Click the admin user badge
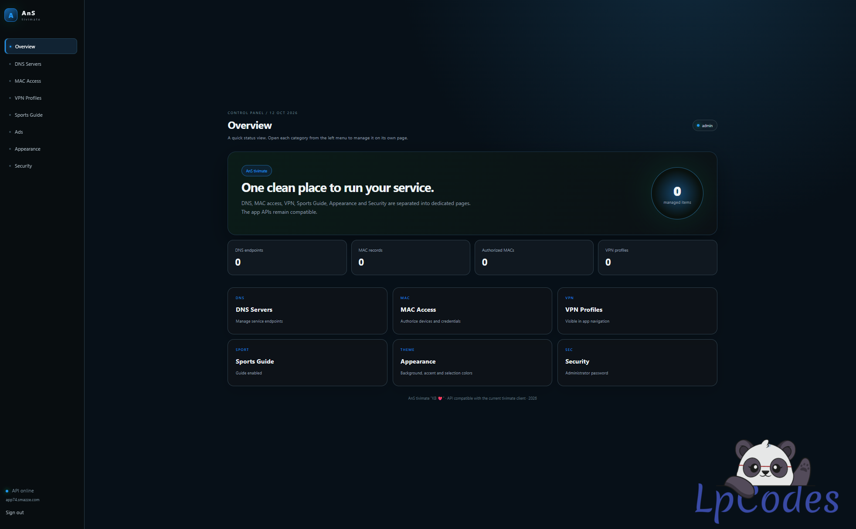The height and width of the screenshot is (529, 856). (x=705, y=125)
